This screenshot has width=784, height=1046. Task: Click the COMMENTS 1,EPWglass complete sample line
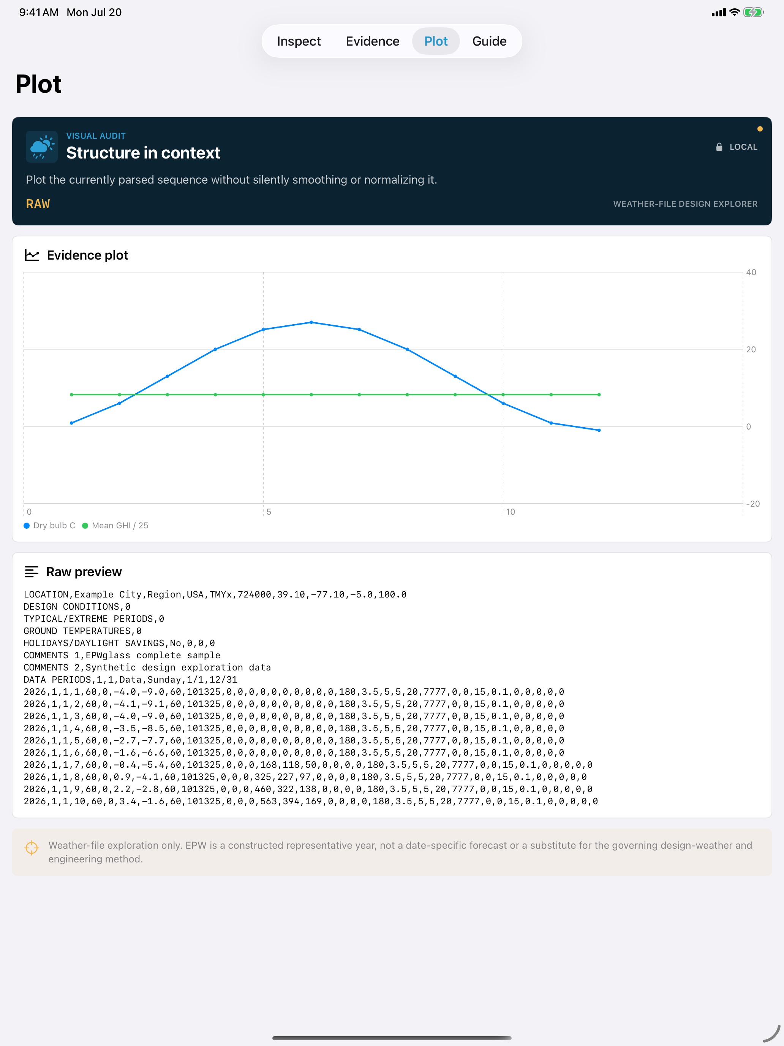click(122, 655)
